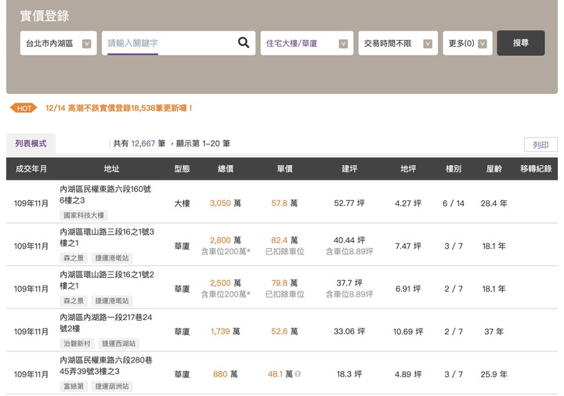This screenshot has height=396, width=564.
Task: Open the 住宅大樓/華廈 building type dropdown
Action: pos(307,43)
